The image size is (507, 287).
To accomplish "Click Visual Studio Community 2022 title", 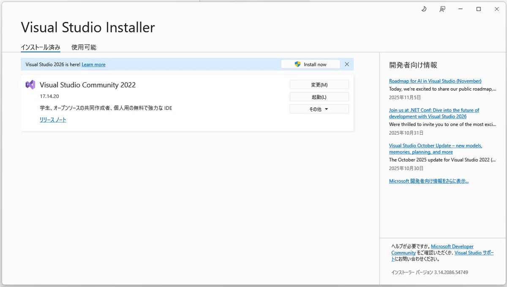I will tap(88, 85).
